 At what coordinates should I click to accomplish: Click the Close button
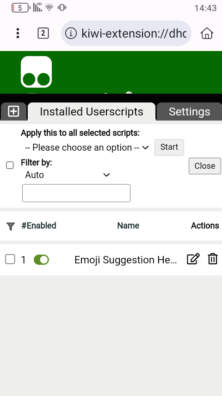(x=204, y=166)
